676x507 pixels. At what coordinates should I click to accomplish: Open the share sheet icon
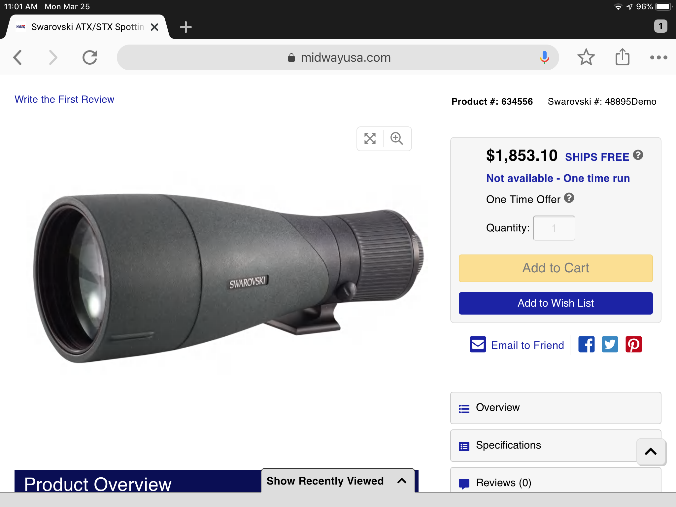click(x=622, y=57)
